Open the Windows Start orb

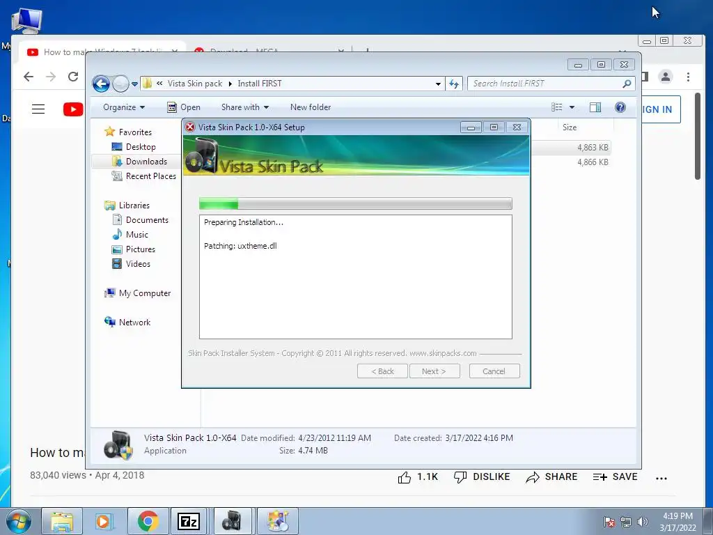tap(19, 521)
